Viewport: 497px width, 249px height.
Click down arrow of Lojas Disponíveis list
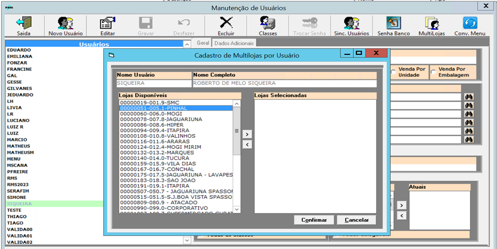pos(237,210)
